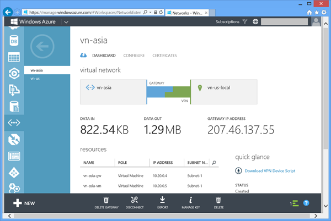
Task: Export the virtual network configuration
Action: (x=162, y=203)
